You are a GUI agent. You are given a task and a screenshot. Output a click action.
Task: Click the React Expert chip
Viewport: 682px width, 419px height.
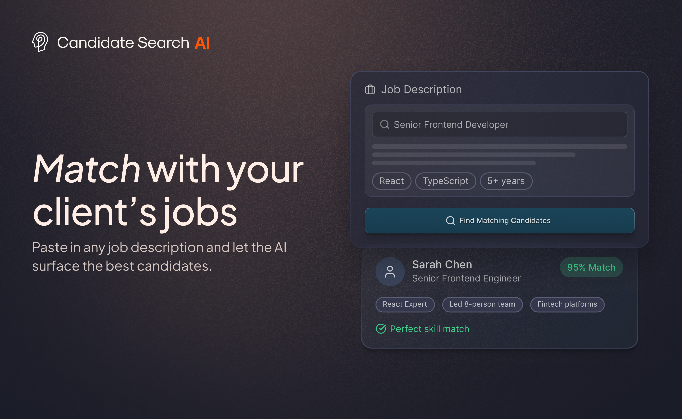(x=405, y=304)
